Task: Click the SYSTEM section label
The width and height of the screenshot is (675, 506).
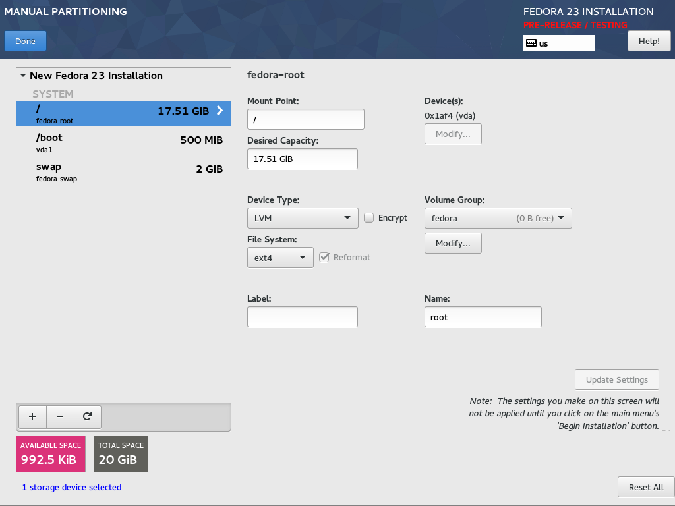Action: pyautogui.click(x=53, y=94)
